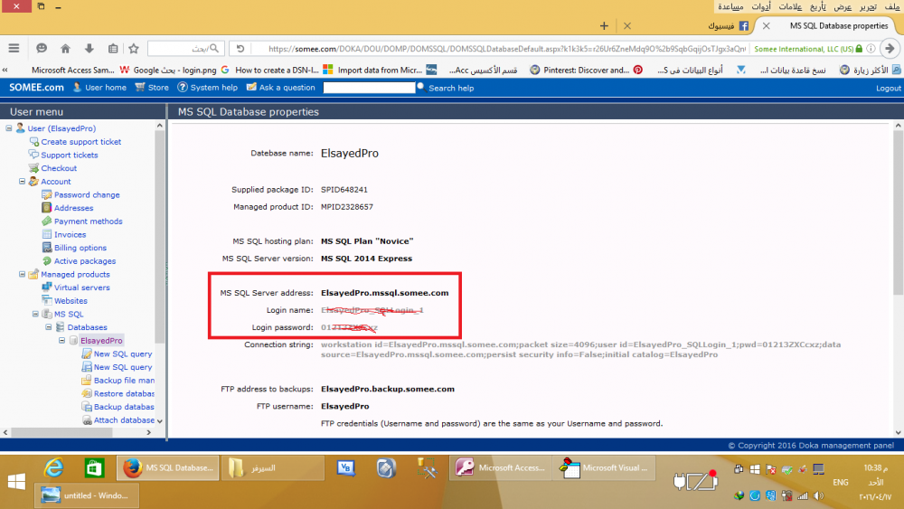Open Internet Explorer from the taskbar
Viewport: 904px width, 509px height.
pyautogui.click(x=53, y=467)
